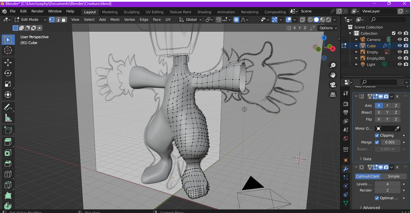
Task: Open the File menu
Action: click(13, 11)
